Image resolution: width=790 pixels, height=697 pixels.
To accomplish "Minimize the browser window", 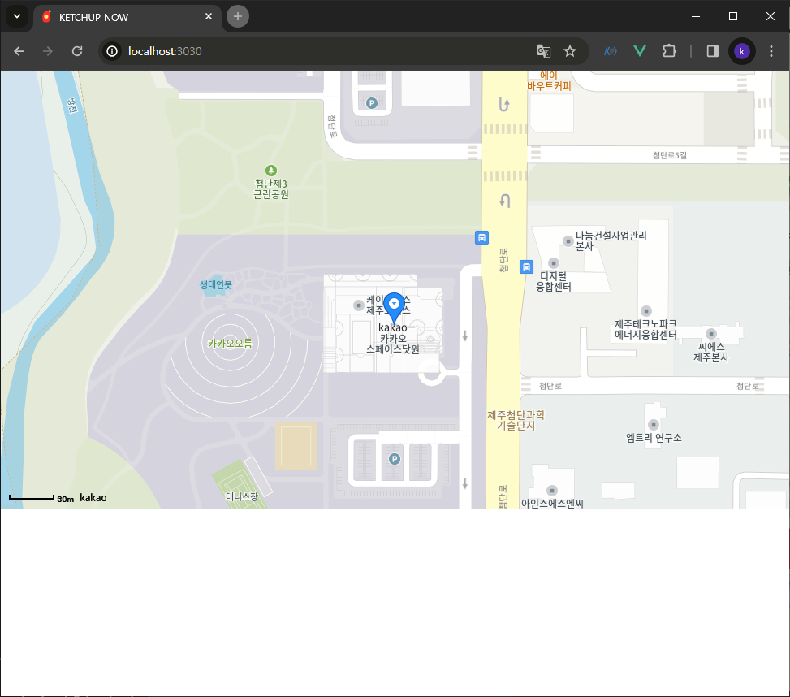I will click(x=696, y=16).
